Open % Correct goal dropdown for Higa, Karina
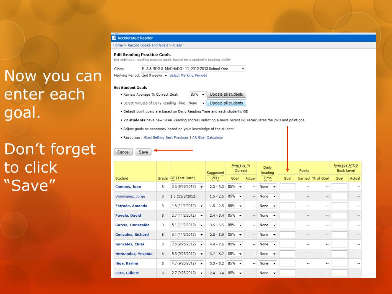392x294 pixels. coord(235,263)
